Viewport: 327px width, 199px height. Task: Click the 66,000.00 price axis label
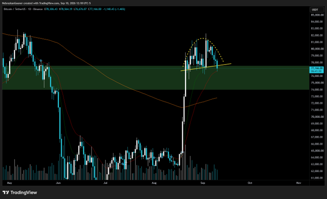pos(317,144)
